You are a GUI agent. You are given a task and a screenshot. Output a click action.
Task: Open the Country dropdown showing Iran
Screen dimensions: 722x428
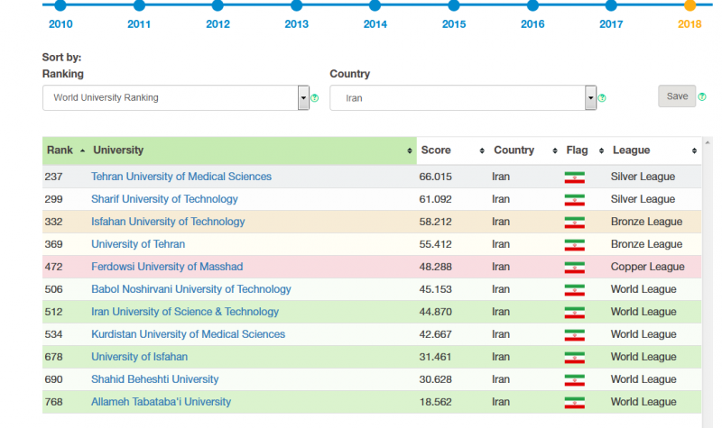click(x=463, y=97)
